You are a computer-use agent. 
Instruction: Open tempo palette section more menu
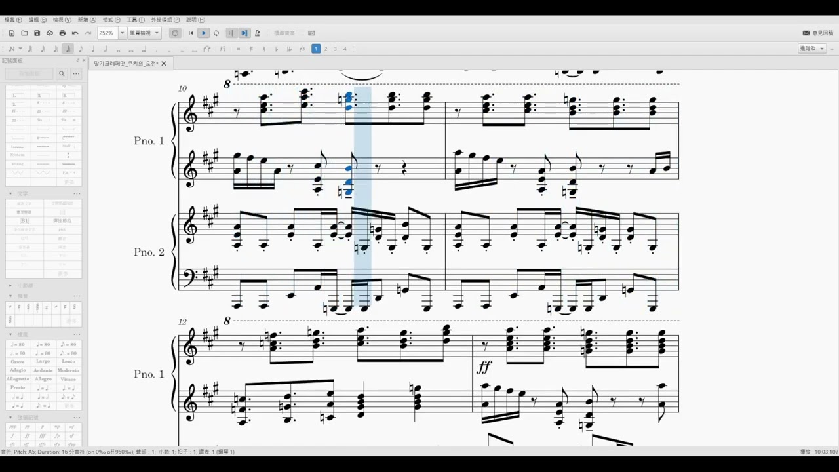click(x=77, y=334)
